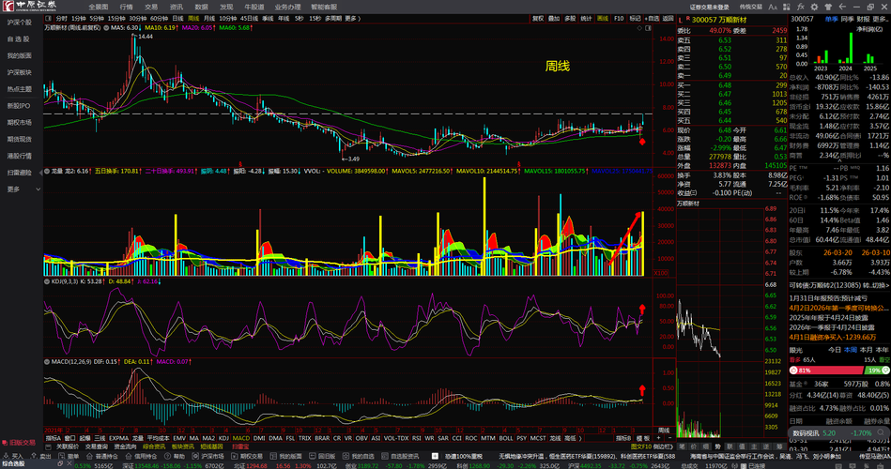Screen dimensions: 891x469
Task: Open the 资讯 menu
Action: (177, 7)
